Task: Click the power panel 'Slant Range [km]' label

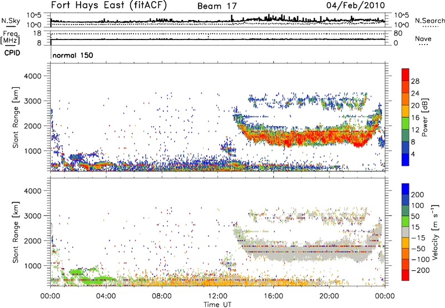Action: [16, 117]
